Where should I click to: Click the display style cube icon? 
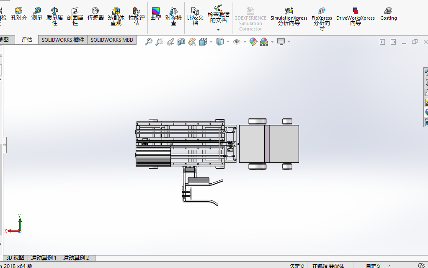click(220, 42)
